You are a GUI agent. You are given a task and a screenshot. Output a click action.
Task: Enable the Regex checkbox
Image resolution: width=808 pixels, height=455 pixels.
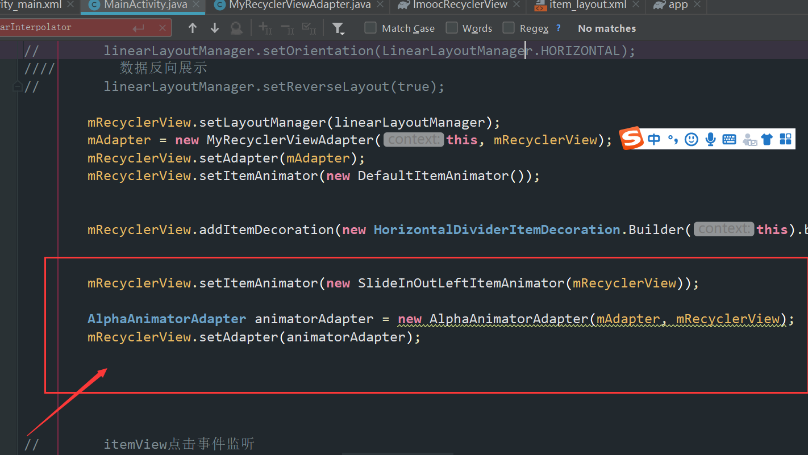pyautogui.click(x=509, y=28)
